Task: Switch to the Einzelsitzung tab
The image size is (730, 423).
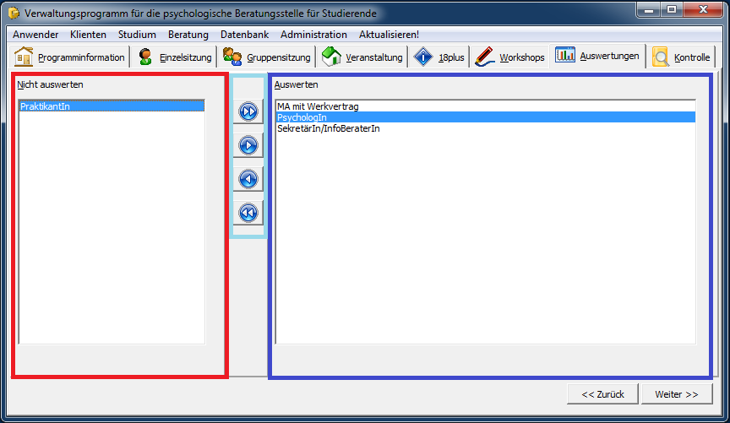Action: (175, 57)
